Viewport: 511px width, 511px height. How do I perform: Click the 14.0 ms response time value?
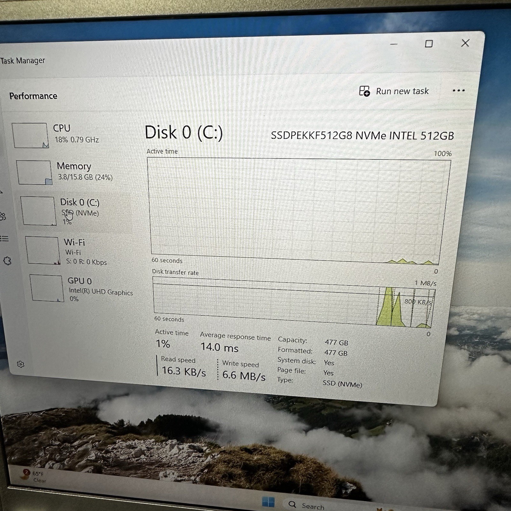pyautogui.click(x=219, y=347)
